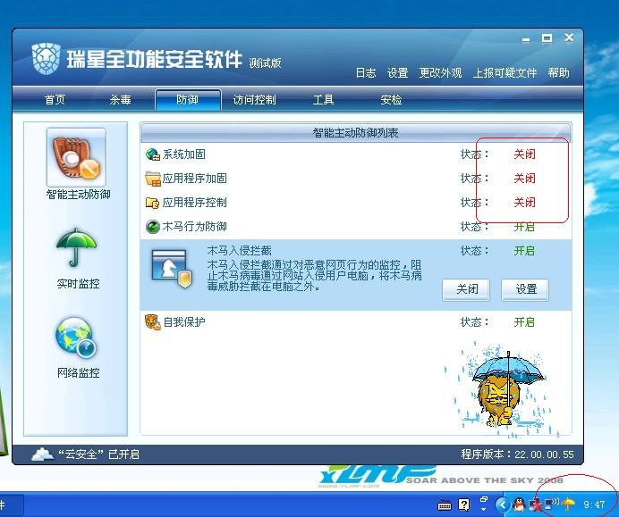Click the 关闭 status of 应用程序控制
Screen dimensions: 619x517
(x=525, y=203)
